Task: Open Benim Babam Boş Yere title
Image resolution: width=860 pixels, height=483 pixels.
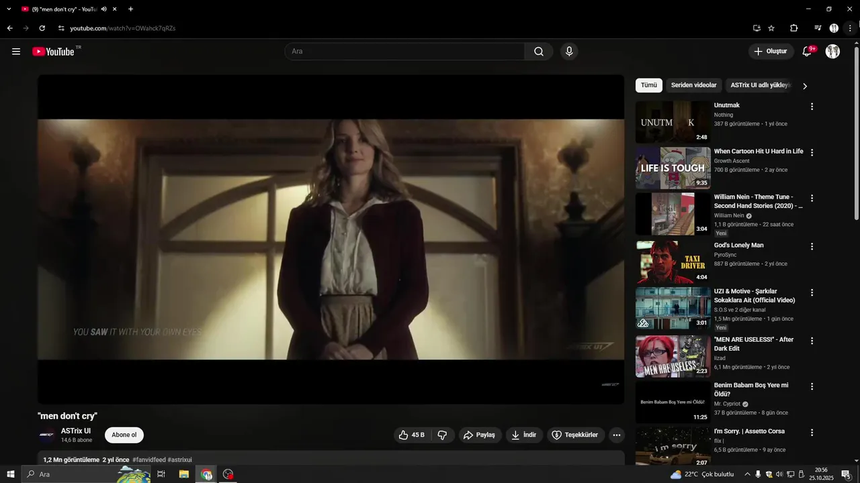Action: 751,390
